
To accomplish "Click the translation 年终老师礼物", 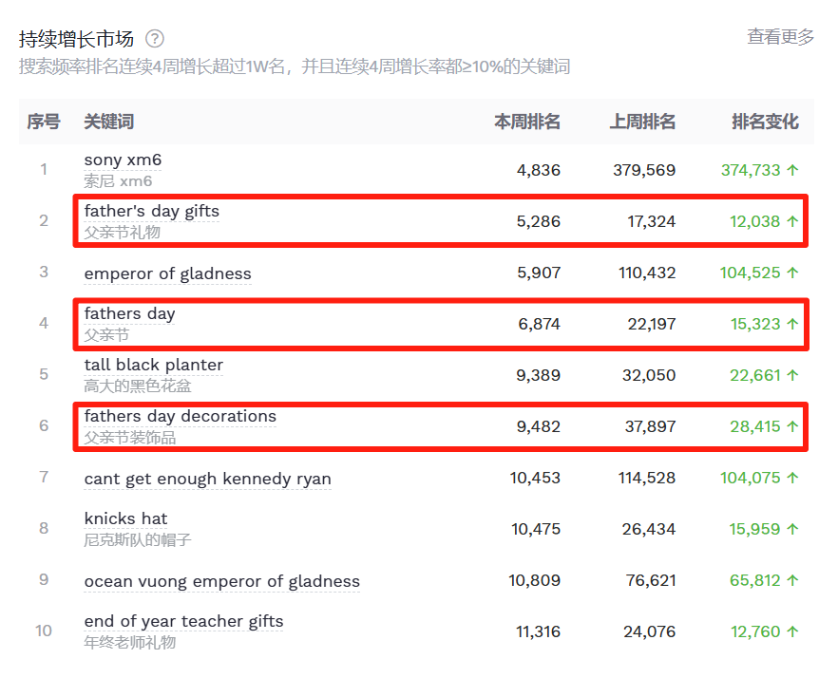I will tap(129, 642).
